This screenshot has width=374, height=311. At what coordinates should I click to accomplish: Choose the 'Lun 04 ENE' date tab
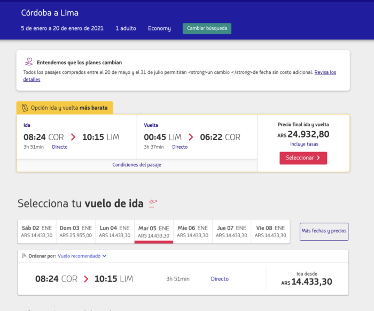pos(114,231)
